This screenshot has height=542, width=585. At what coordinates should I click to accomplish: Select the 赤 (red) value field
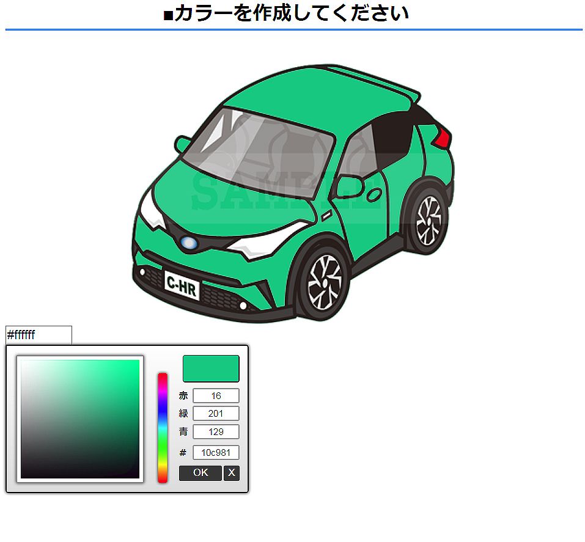tap(216, 396)
